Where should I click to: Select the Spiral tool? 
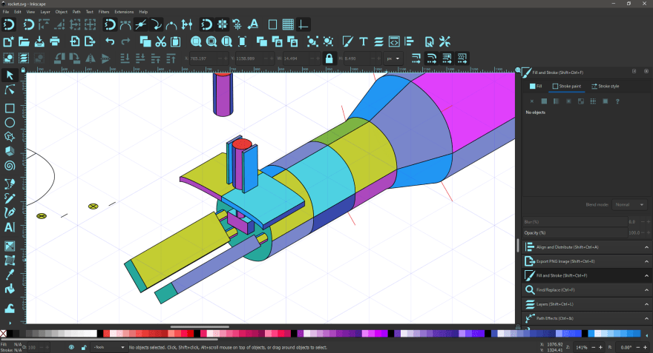point(10,166)
